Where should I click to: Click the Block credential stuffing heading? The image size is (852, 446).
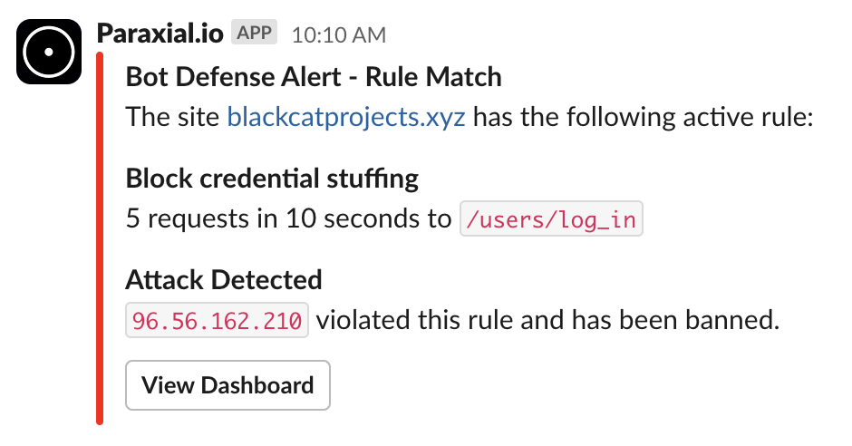[x=272, y=179]
